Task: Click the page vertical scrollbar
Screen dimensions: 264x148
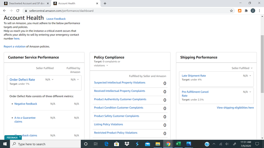Action: pos(262,64)
